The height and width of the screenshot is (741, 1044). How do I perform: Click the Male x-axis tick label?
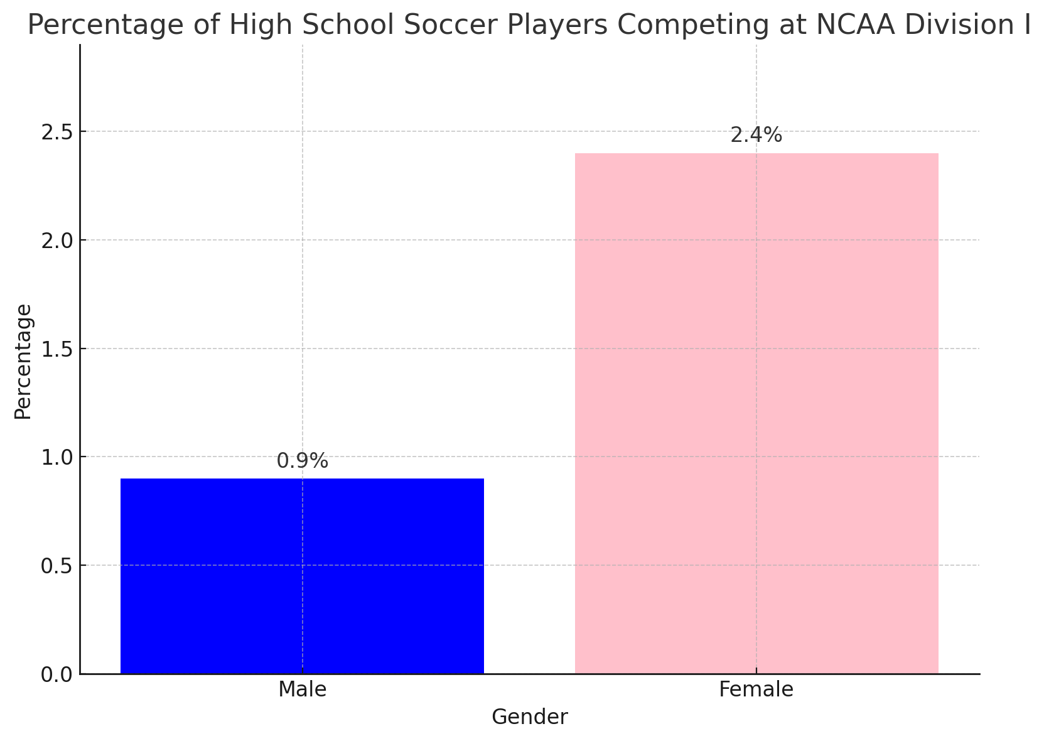[x=302, y=690]
